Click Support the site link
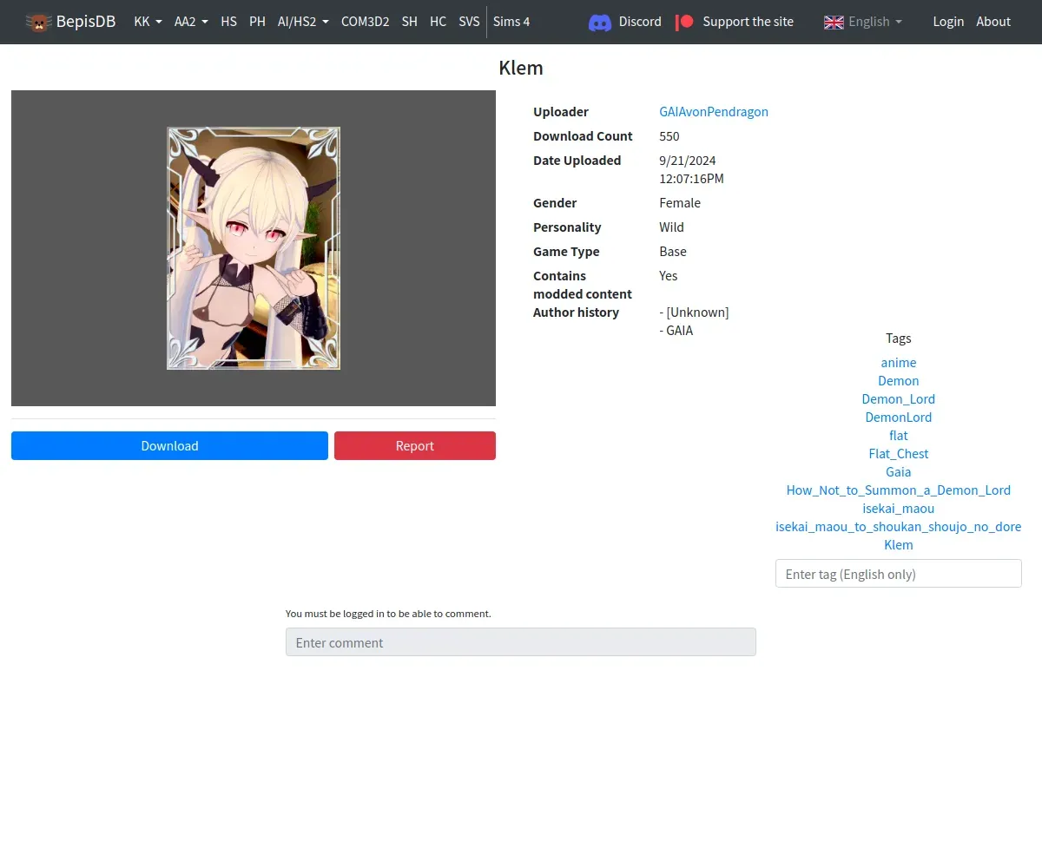Image resolution: width=1042 pixels, height=868 pixels. [x=748, y=22]
